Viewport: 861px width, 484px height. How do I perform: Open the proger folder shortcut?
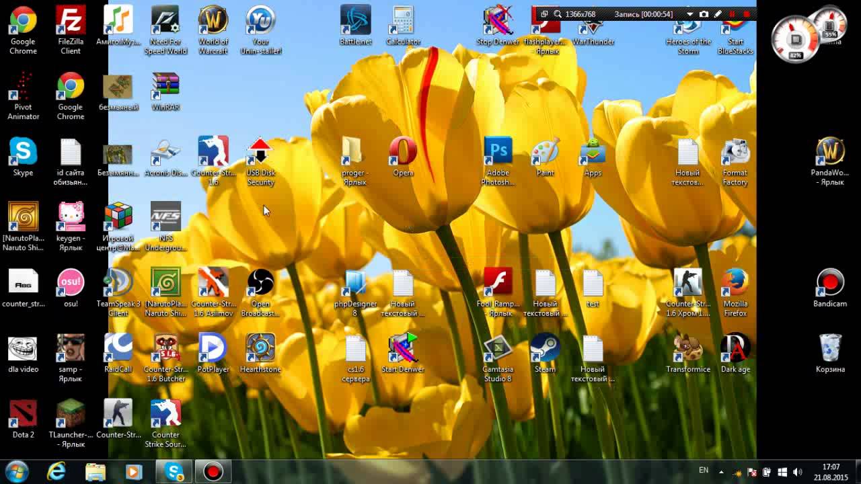tap(355, 161)
